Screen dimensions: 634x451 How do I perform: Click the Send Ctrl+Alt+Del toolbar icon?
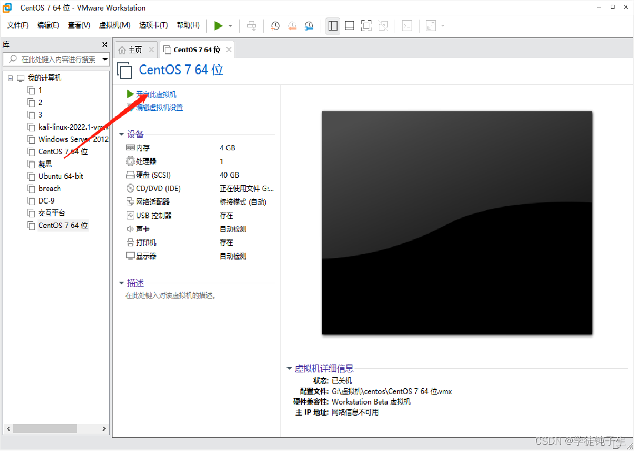tap(252, 25)
